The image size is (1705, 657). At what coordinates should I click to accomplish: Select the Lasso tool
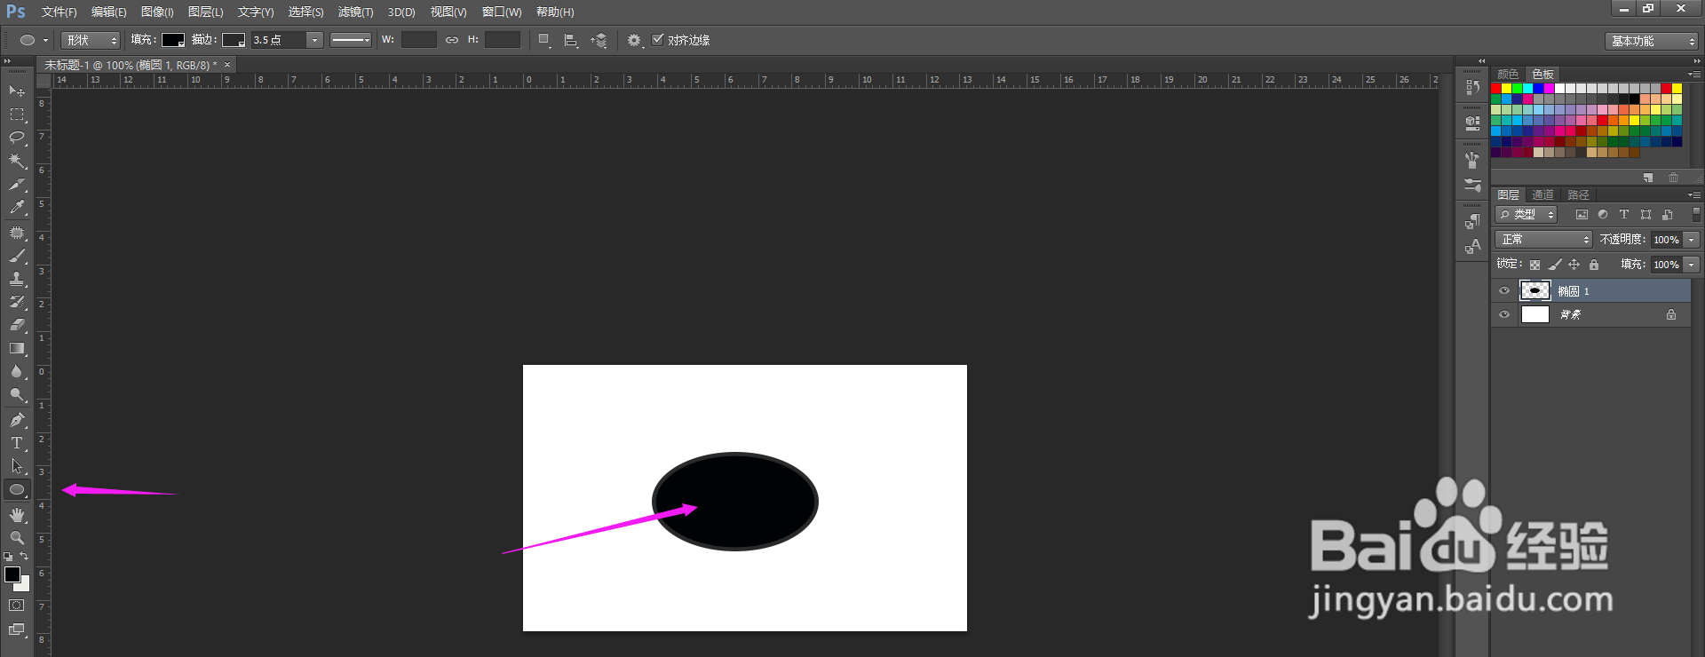pos(17,138)
